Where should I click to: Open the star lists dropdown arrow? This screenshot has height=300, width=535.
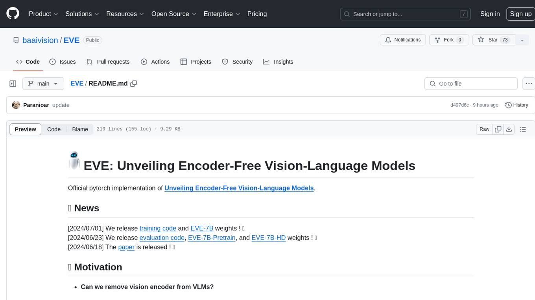pyautogui.click(x=522, y=40)
